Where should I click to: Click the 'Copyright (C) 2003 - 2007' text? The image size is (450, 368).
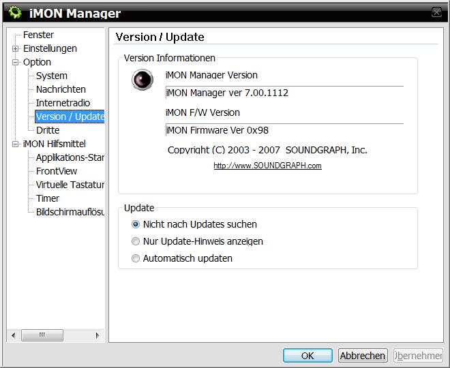pyautogui.click(x=224, y=150)
